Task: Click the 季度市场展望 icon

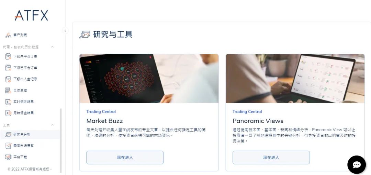Action: click(x=8, y=146)
